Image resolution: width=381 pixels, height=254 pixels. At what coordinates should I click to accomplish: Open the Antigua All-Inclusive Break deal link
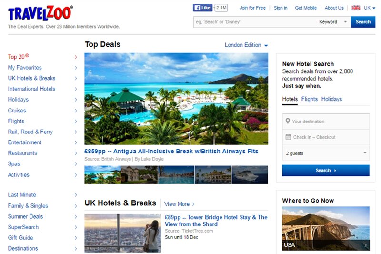[171, 151]
